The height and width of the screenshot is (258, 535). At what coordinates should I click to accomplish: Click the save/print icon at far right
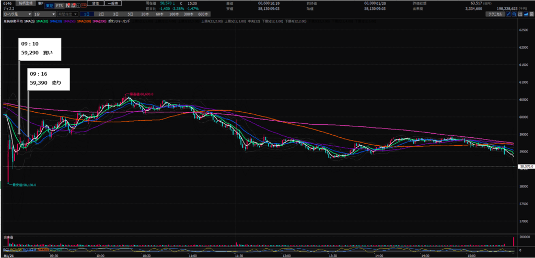(531, 14)
